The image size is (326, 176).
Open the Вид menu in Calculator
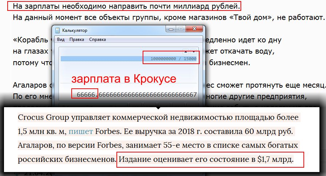pos(61,39)
